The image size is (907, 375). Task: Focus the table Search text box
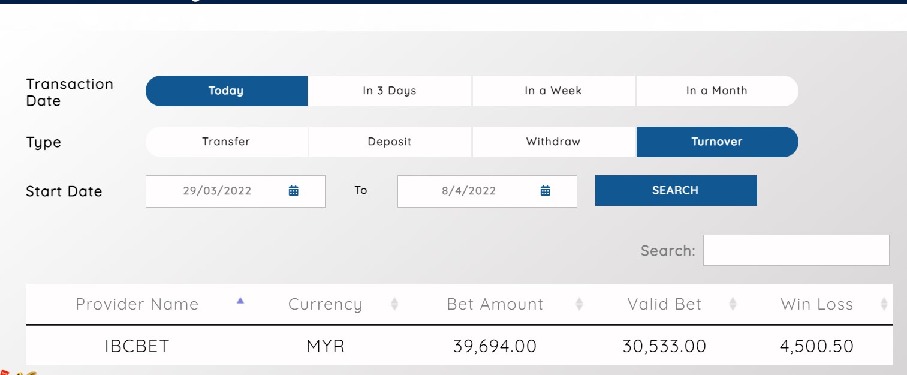pos(796,250)
